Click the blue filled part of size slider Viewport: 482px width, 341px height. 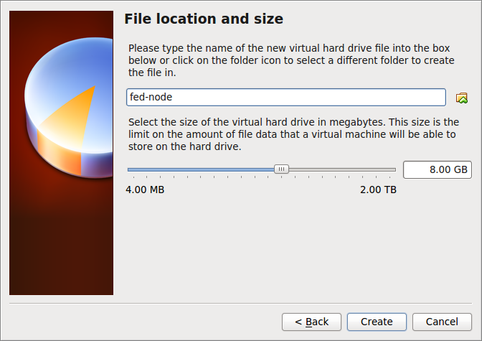tap(201, 169)
